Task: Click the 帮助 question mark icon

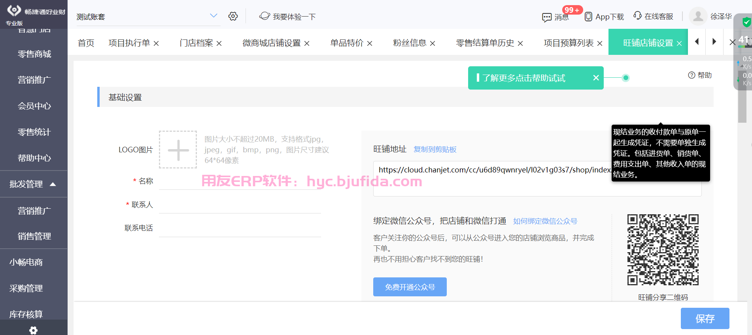Action: point(692,75)
